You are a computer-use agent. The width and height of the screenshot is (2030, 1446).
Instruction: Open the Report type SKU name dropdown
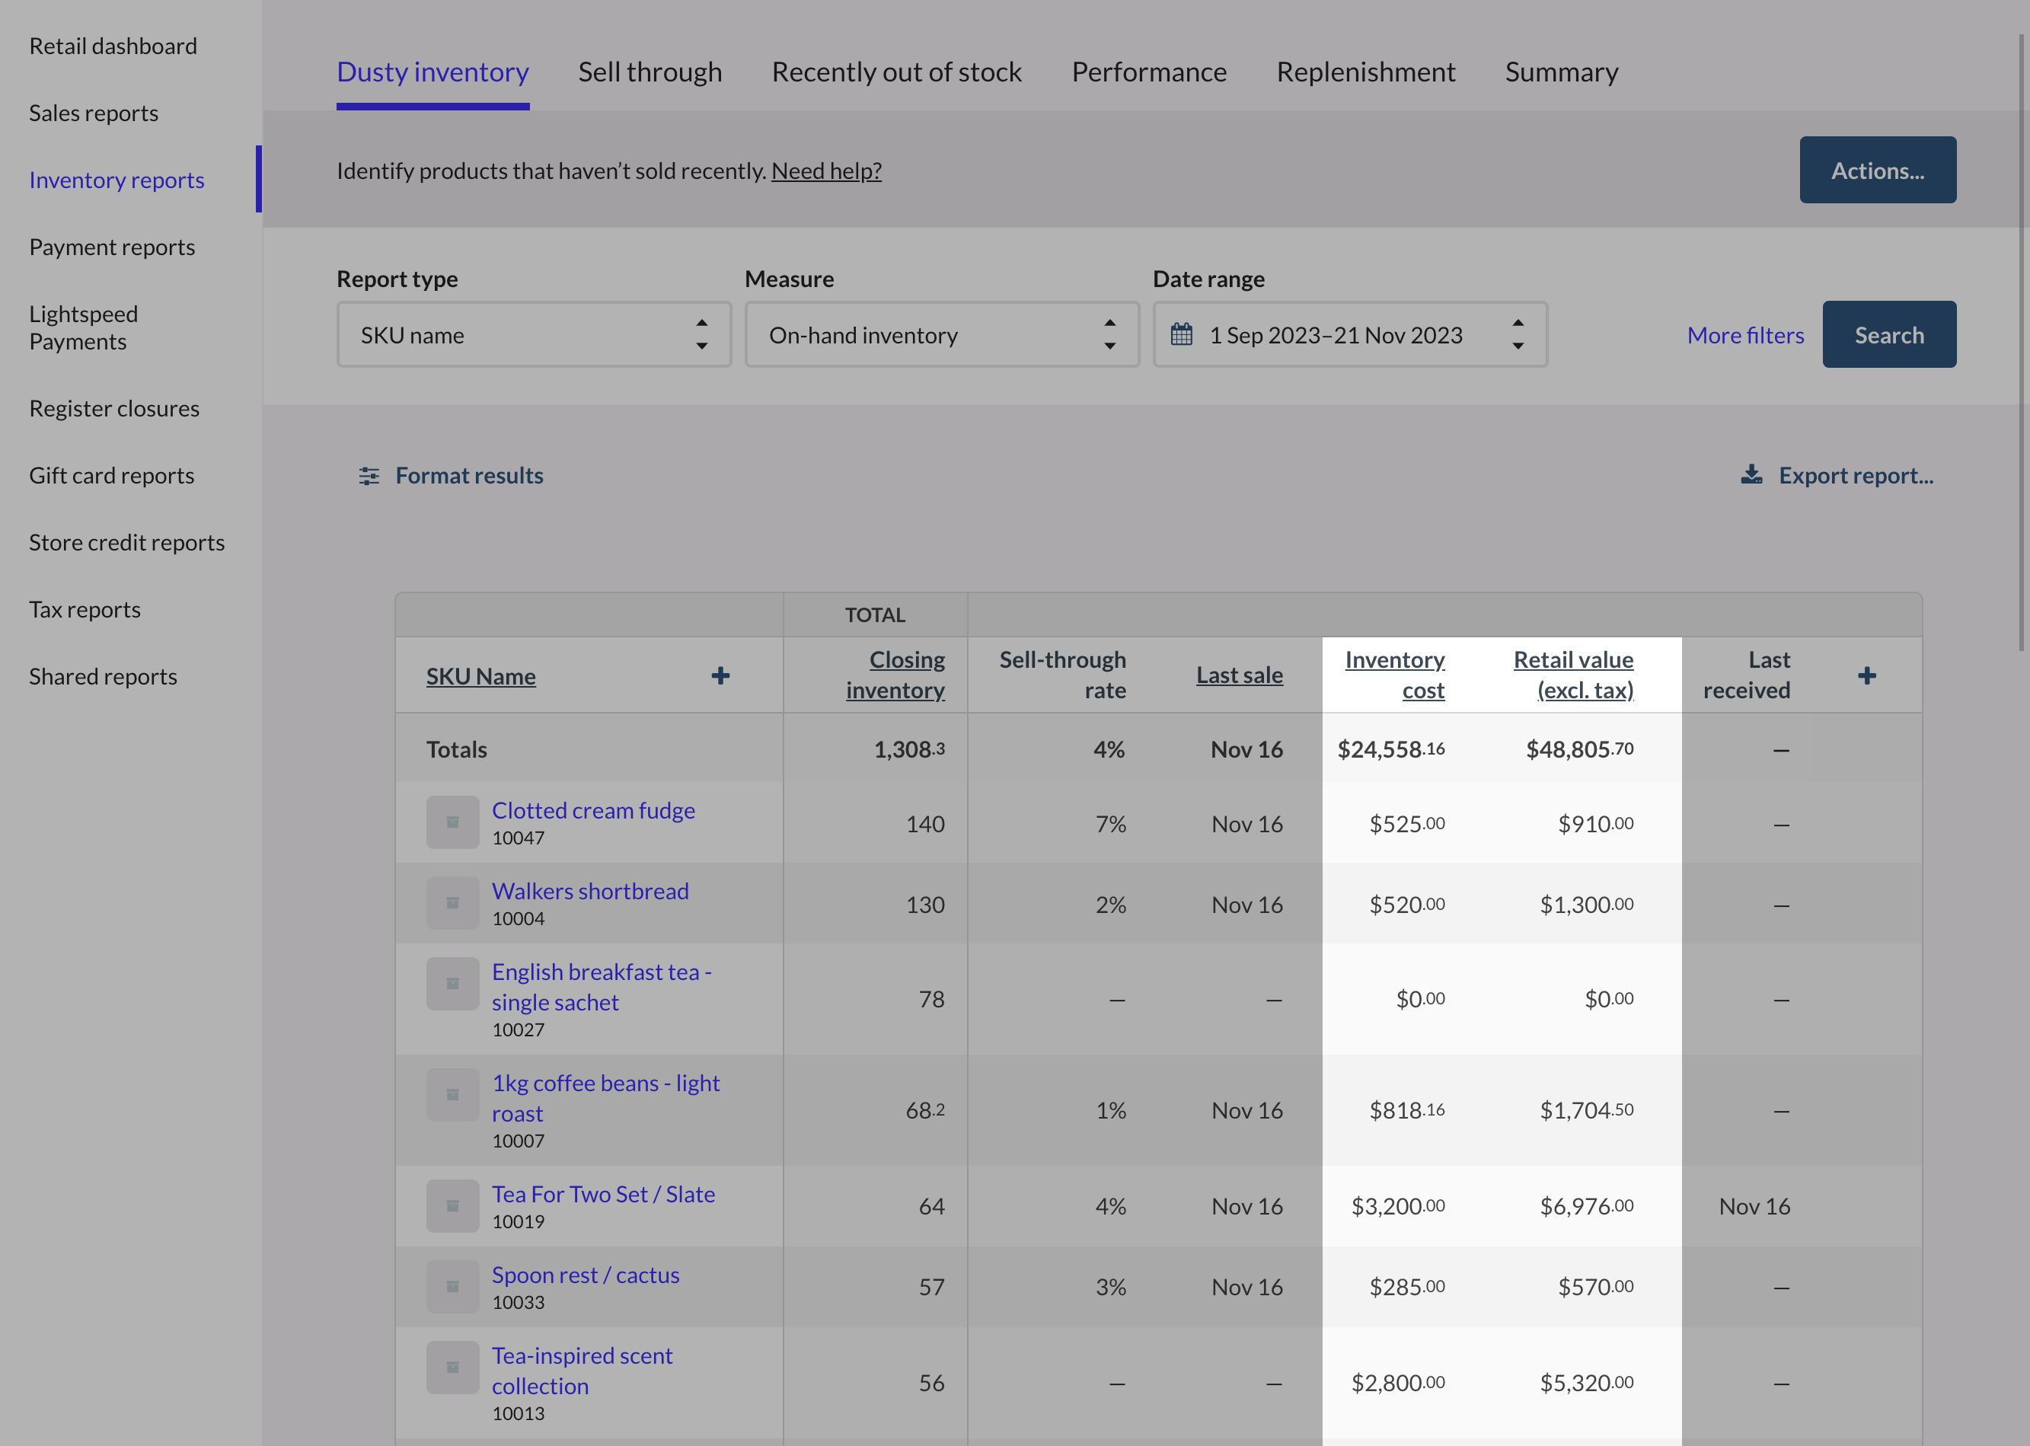[x=535, y=335]
